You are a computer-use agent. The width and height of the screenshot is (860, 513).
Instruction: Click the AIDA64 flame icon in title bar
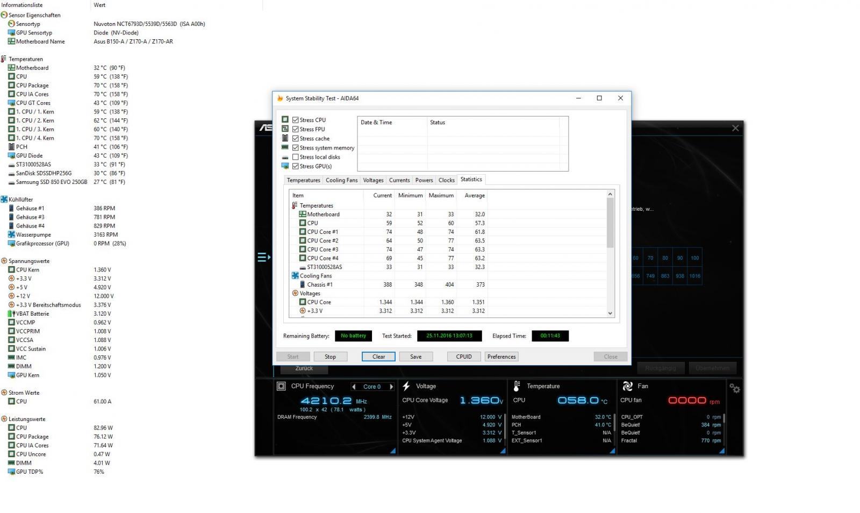click(280, 98)
